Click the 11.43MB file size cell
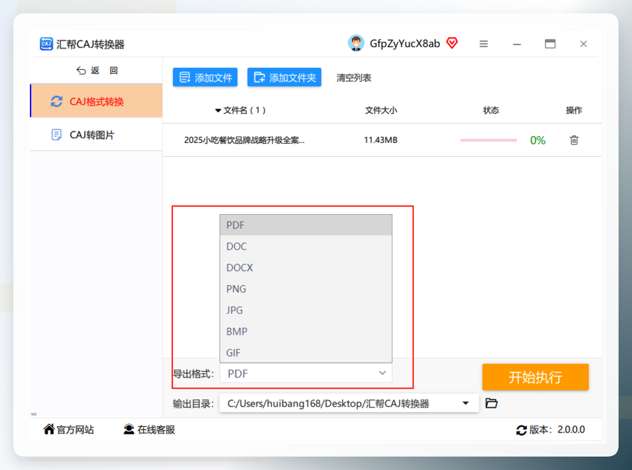Image resolution: width=632 pixels, height=470 pixels. pos(380,140)
